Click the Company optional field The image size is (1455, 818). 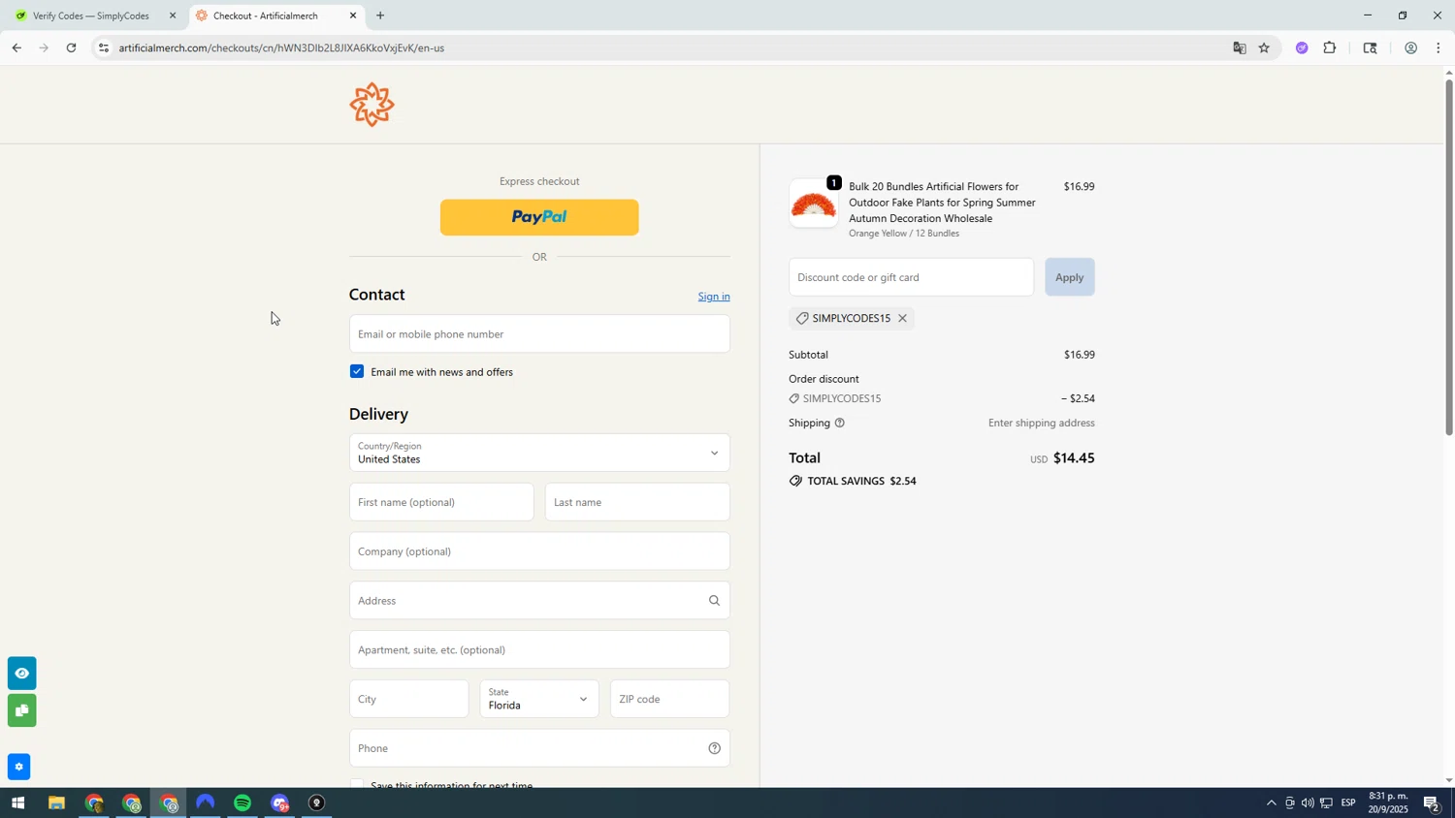(x=539, y=551)
